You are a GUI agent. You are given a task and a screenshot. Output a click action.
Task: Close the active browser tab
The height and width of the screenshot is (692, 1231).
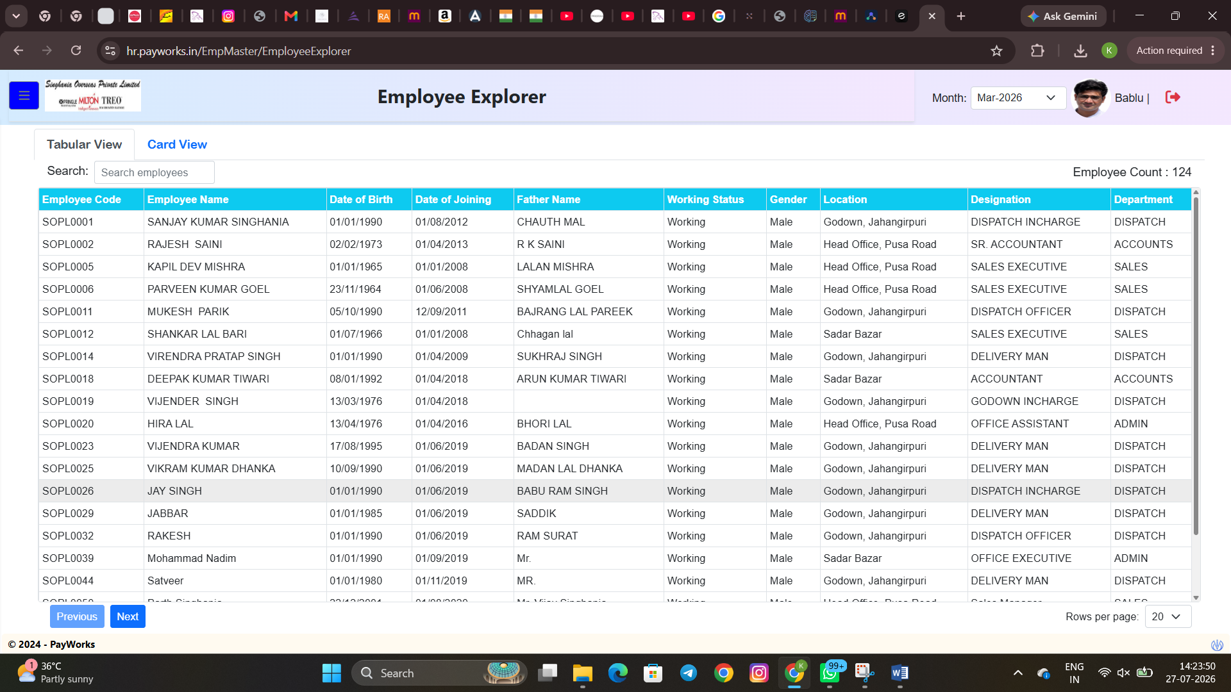(932, 16)
